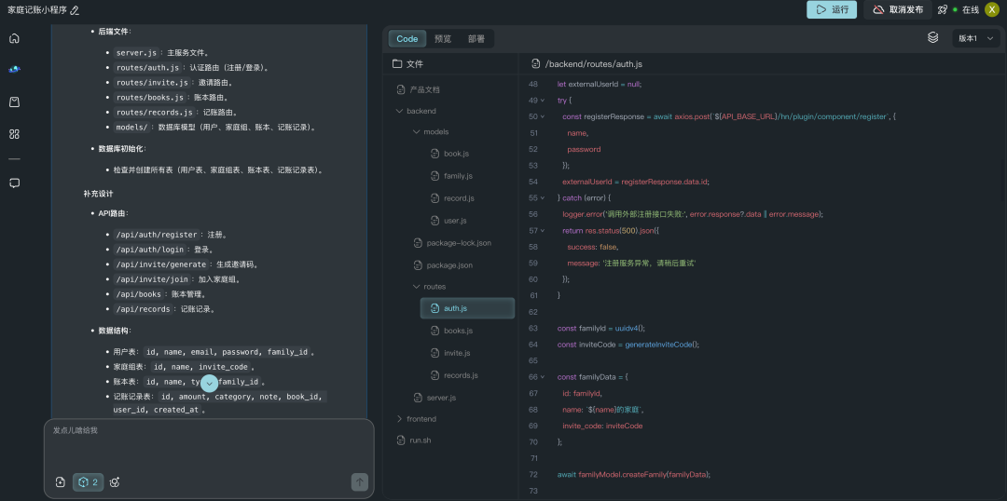Click the 在线 online status indicator
The width and height of the screenshot is (1007, 501).
967,9
